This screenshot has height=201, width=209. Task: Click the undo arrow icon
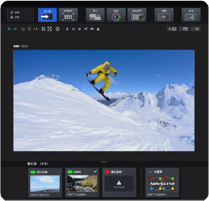pyautogui.click(x=9, y=29)
